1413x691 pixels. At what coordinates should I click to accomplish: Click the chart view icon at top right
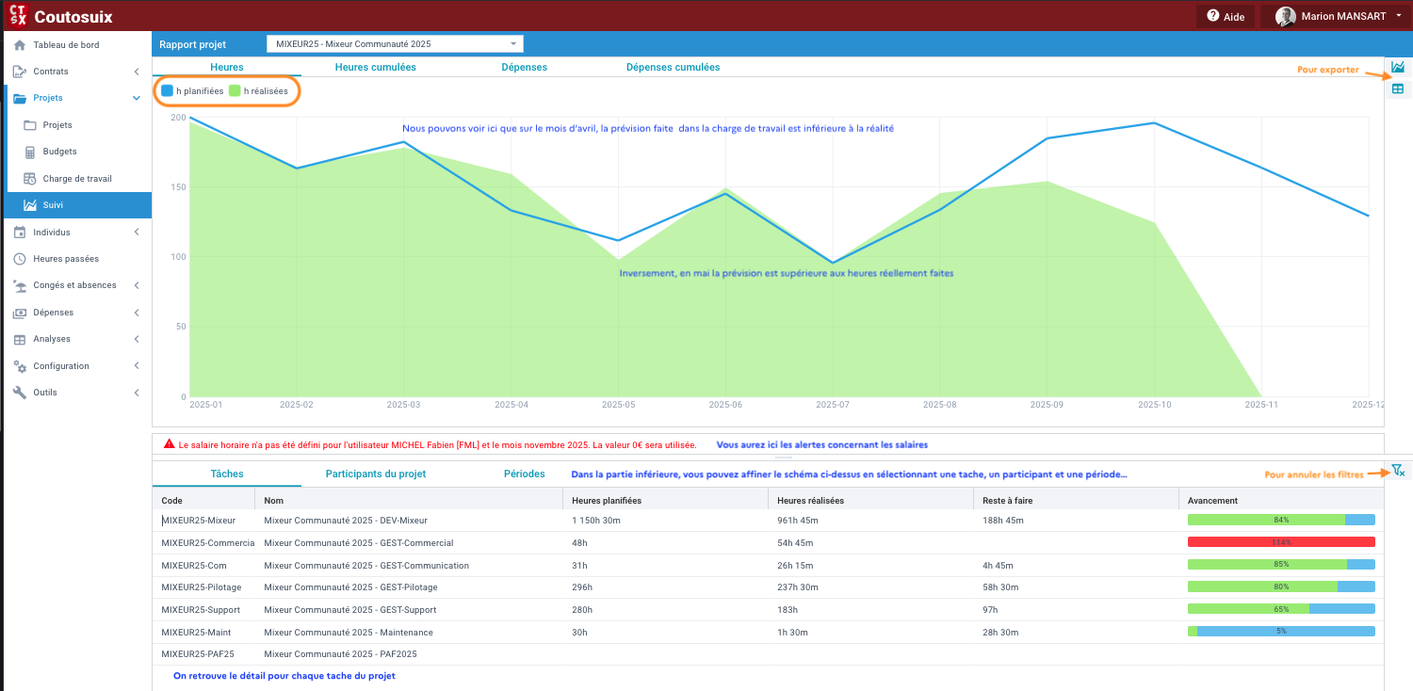tap(1397, 67)
